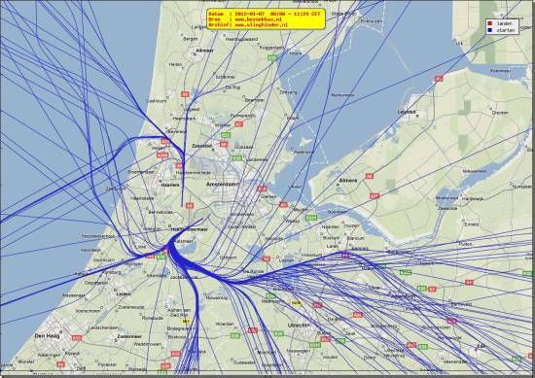Click the red road shield near Lelystad coast
The height and width of the screenshot is (378, 535).
439,79
